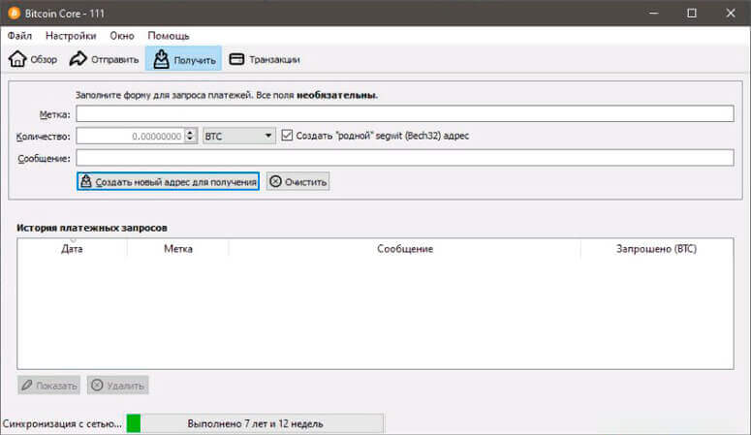The width and height of the screenshot is (751, 435).
Task: Decrease amount with the spinner down arrow
Action: coord(191,140)
